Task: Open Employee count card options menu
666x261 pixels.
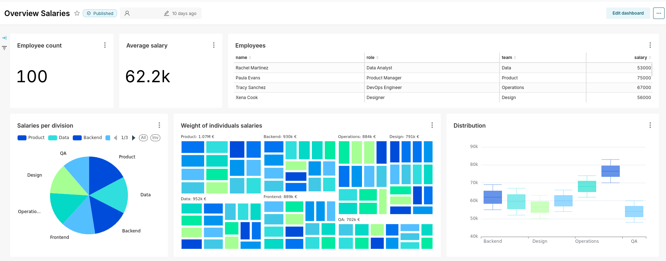Action: (105, 45)
